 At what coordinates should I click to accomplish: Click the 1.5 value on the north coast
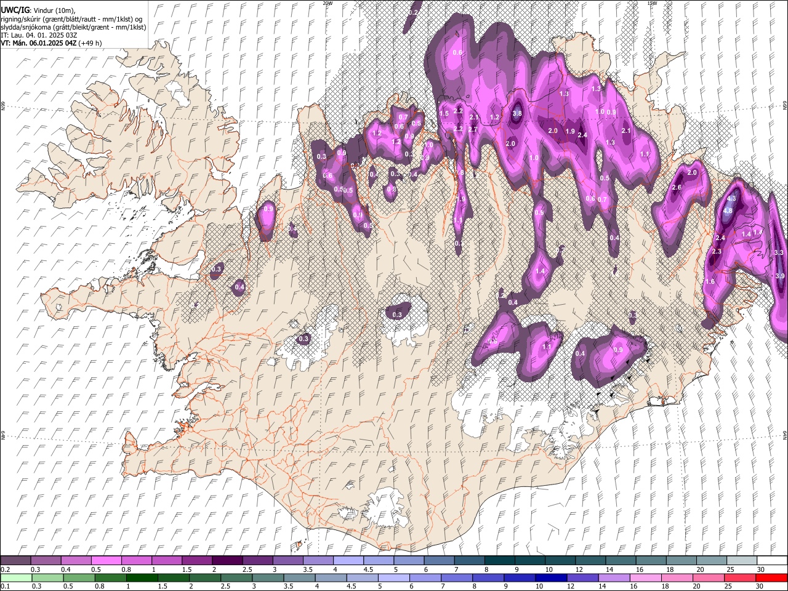pos(444,113)
